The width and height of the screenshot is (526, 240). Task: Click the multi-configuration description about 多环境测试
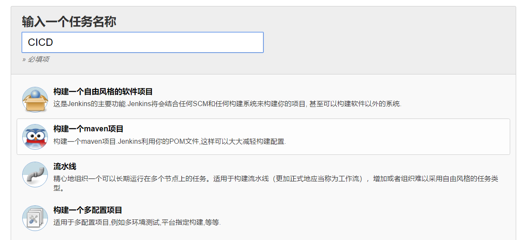point(137,222)
